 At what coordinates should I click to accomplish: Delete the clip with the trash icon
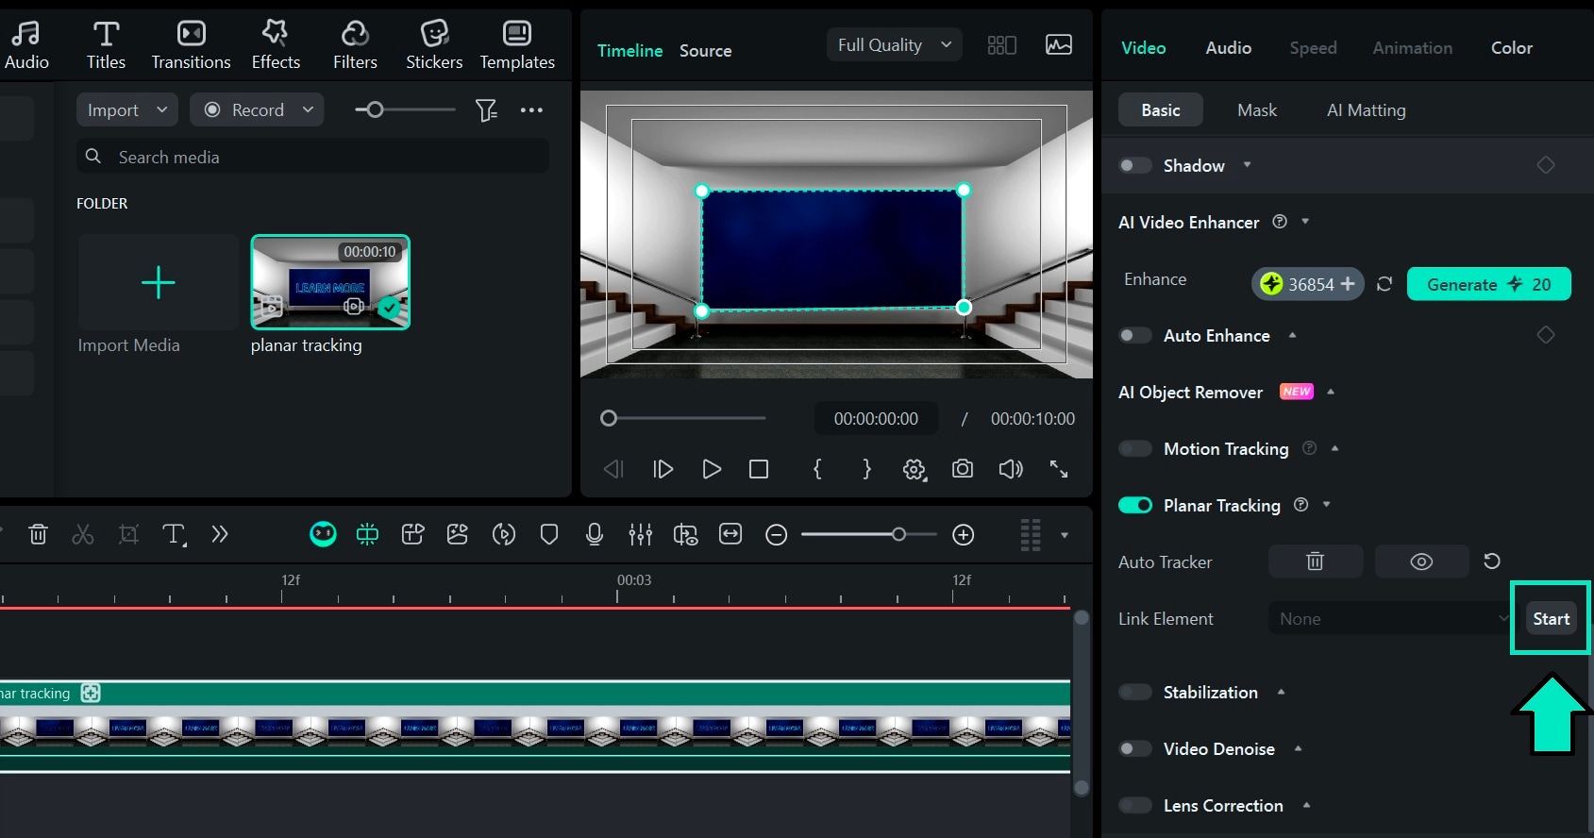(x=38, y=535)
